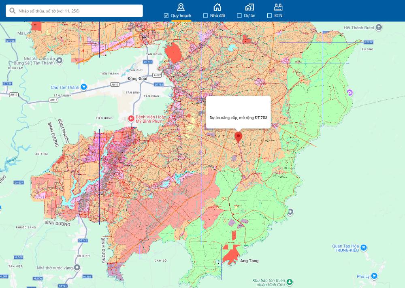This screenshot has height=288, width=405.
Task: Click Quán Tạp Hóa Trung-Kiều shop marker
Action: (363, 247)
